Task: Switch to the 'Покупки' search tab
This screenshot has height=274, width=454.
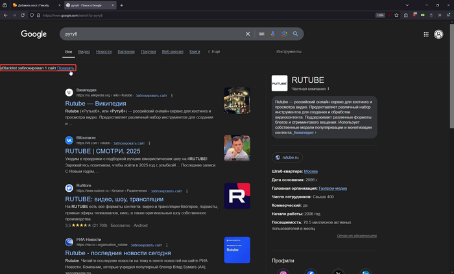Action: pyautogui.click(x=148, y=52)
